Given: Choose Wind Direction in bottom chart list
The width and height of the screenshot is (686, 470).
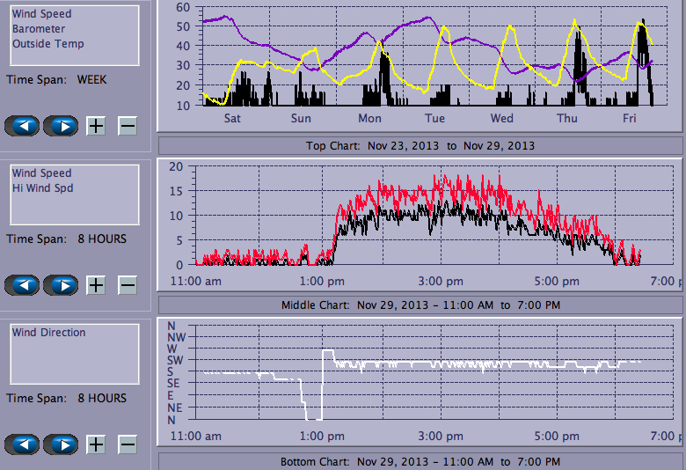Looking at the screenshot, I should 48,333.
